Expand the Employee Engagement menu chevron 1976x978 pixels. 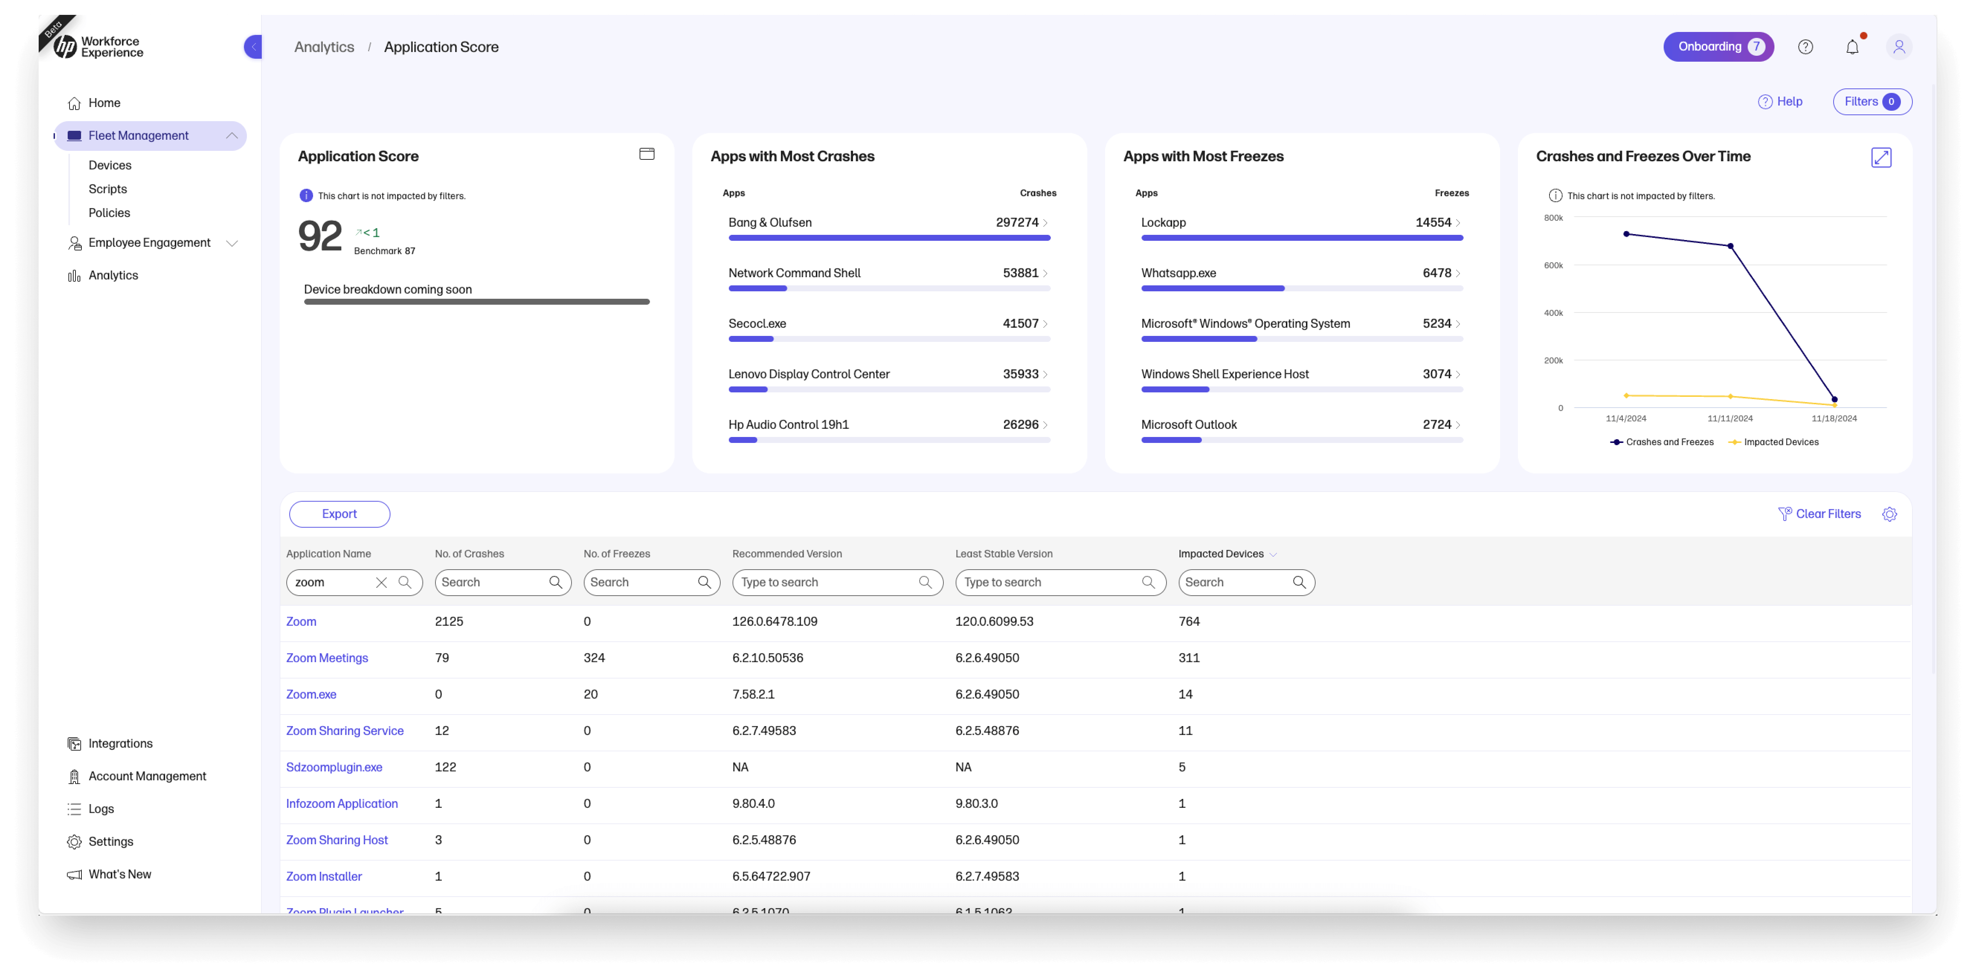coord(232,243)
